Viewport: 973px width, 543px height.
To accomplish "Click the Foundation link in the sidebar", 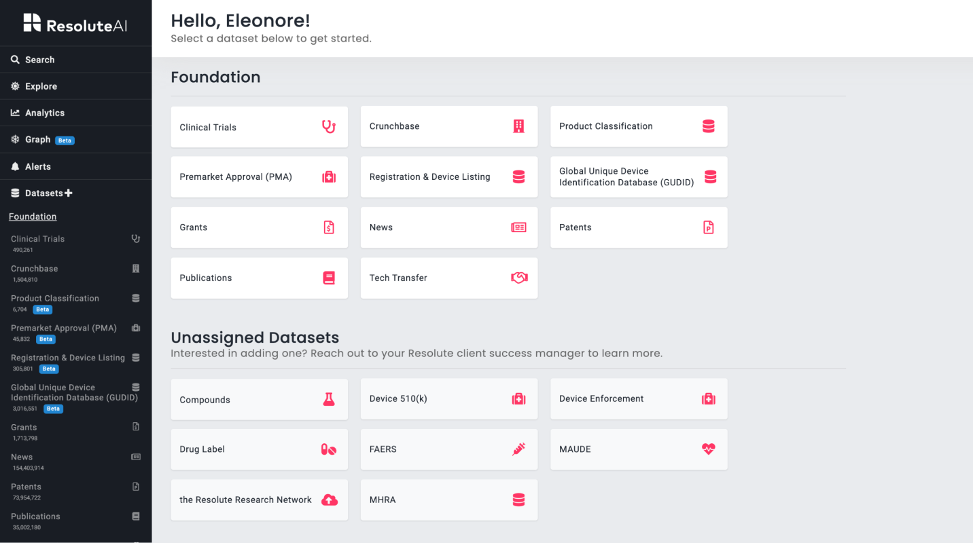I will coord(32,216).
